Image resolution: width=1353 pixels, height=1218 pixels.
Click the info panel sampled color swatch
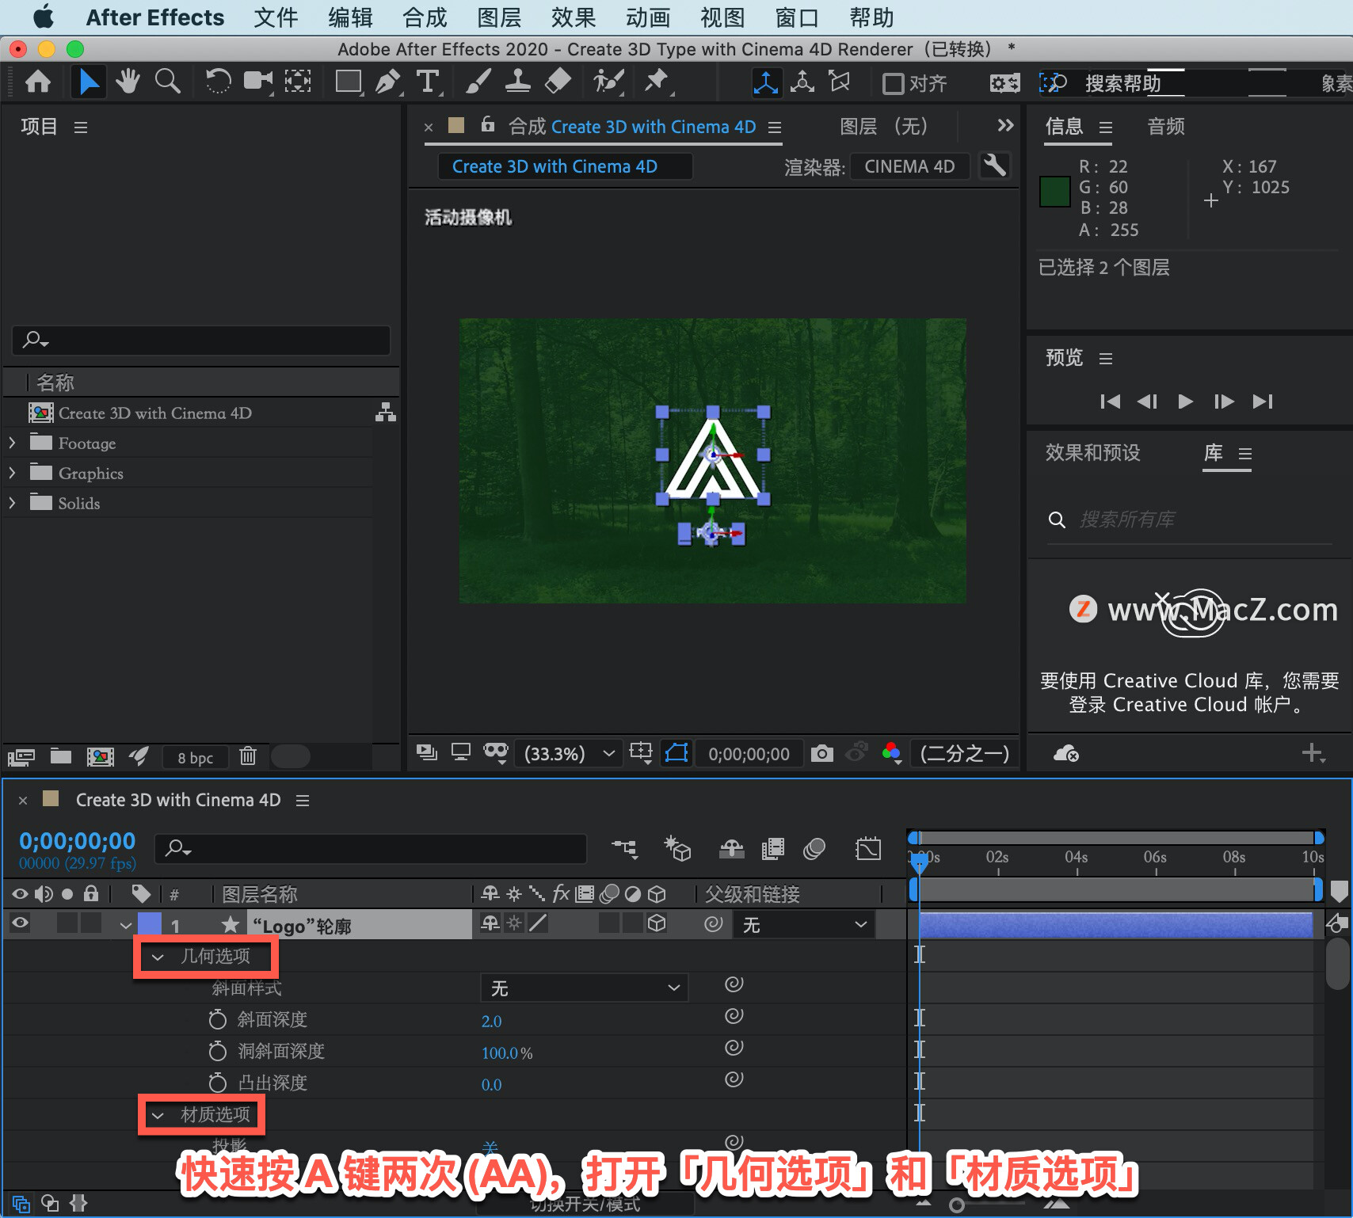click(x=1055, y=192)
